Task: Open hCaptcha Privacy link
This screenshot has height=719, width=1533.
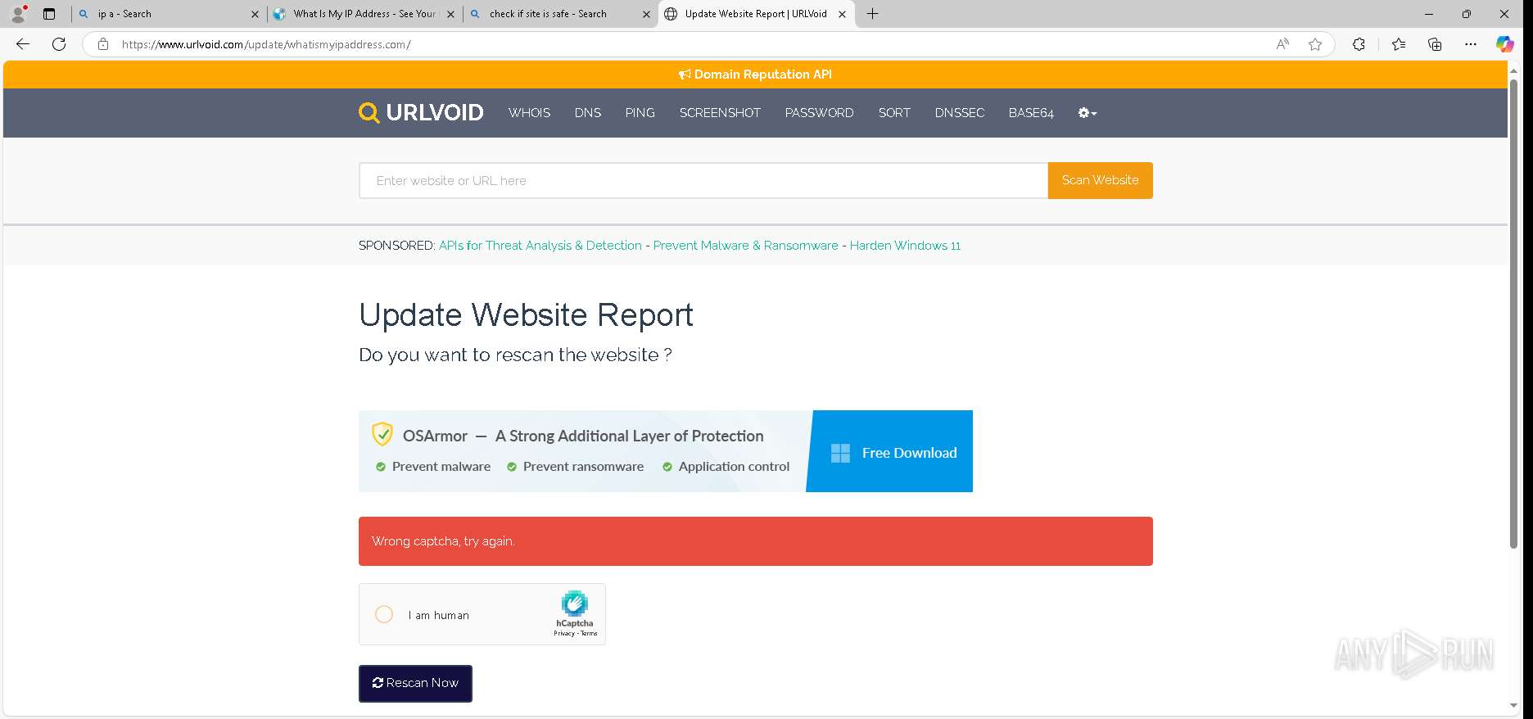Action: [563, 633]
